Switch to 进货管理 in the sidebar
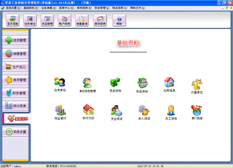233x168 pixels. [15, 40]
